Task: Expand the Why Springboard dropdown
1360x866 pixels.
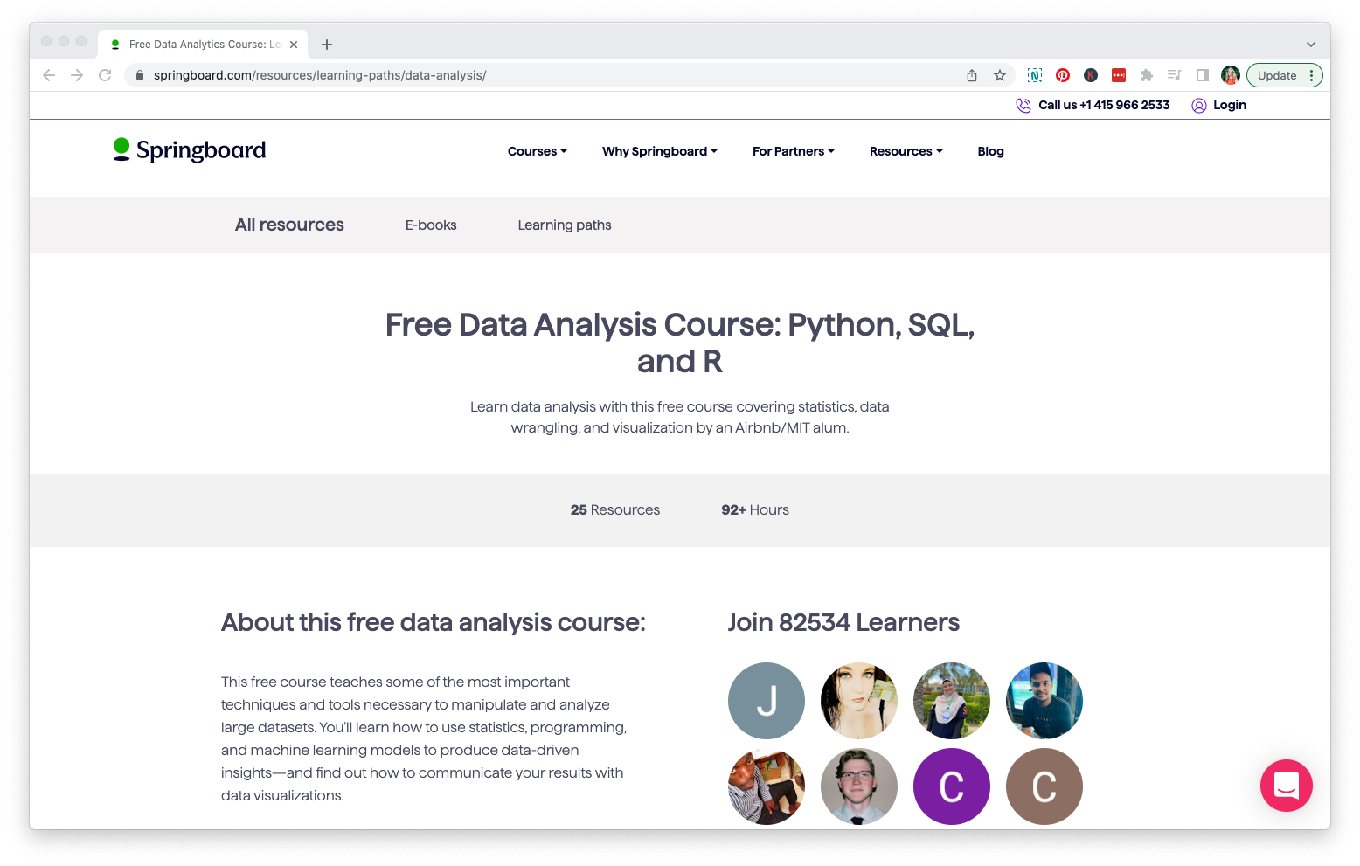Action: click(659, 151)
